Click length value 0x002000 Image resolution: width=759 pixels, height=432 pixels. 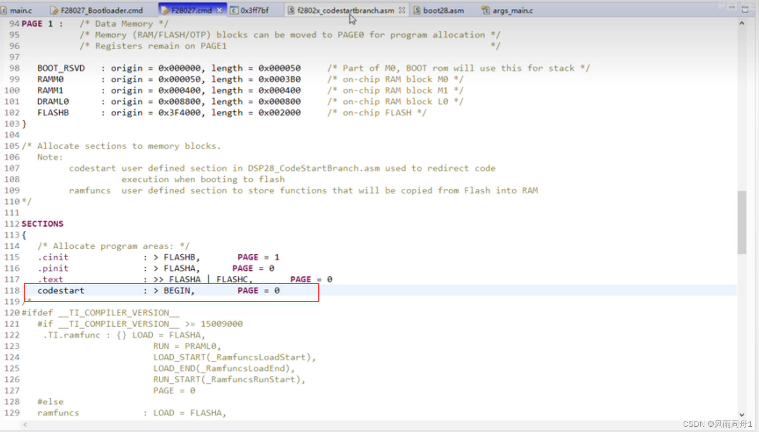click(x=279, y=113)
